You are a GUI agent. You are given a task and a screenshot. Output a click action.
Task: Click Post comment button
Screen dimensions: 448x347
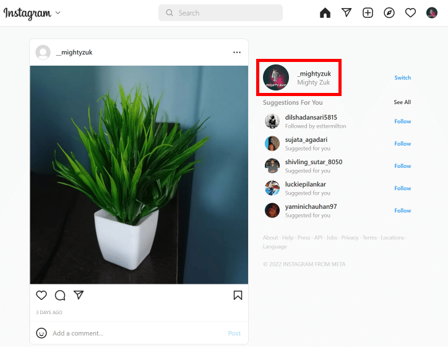coord(235,333)
